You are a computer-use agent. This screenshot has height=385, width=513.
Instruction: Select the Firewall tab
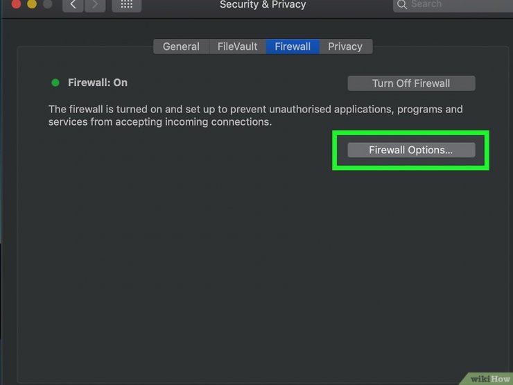point(293,46)
